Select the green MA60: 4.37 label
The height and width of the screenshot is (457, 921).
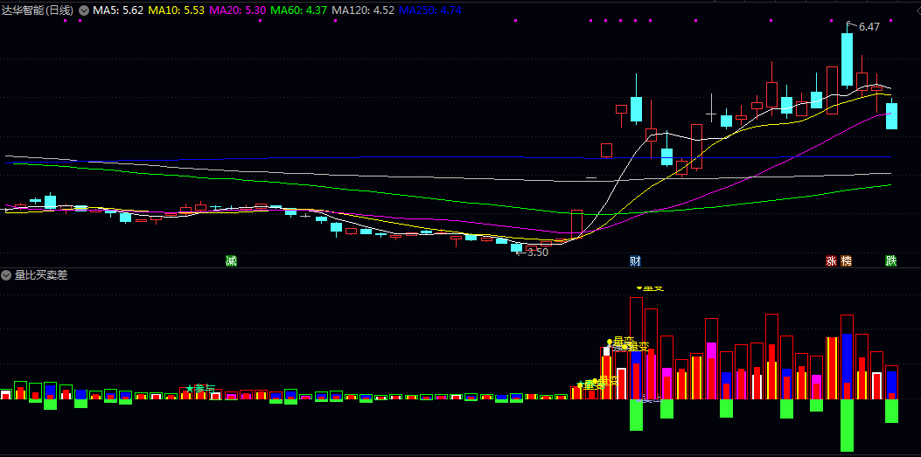(299, 10)
